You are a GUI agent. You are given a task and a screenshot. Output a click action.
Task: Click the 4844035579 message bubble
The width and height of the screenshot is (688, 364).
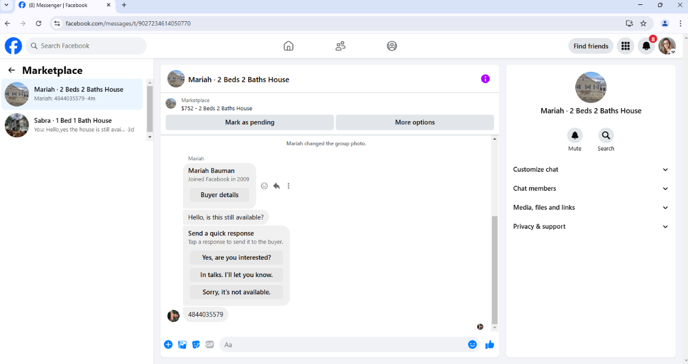point(206,315)
